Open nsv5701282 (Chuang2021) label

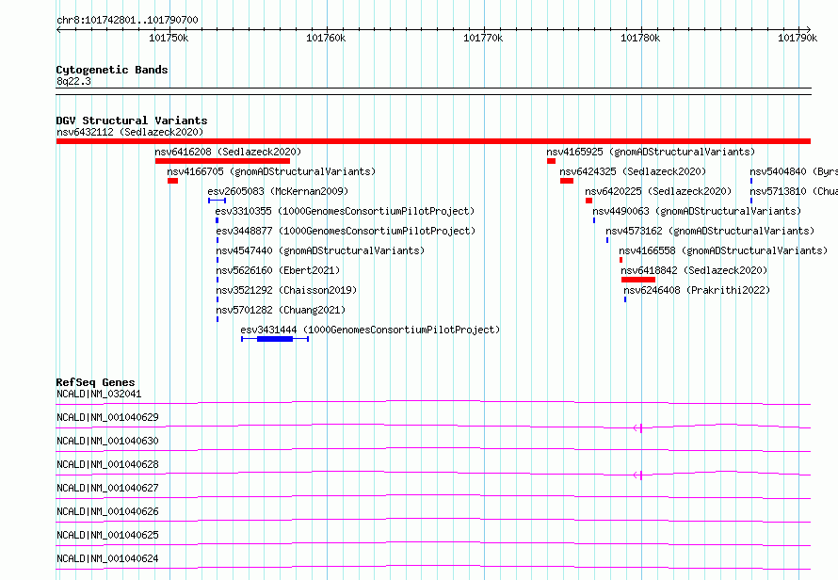pyautogui.click(x=282, y=310)
